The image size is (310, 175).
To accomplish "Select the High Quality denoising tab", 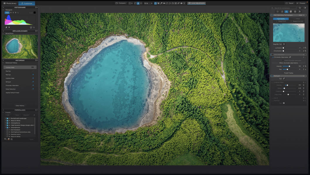I will pyautogui.click(x=281, y=19).
